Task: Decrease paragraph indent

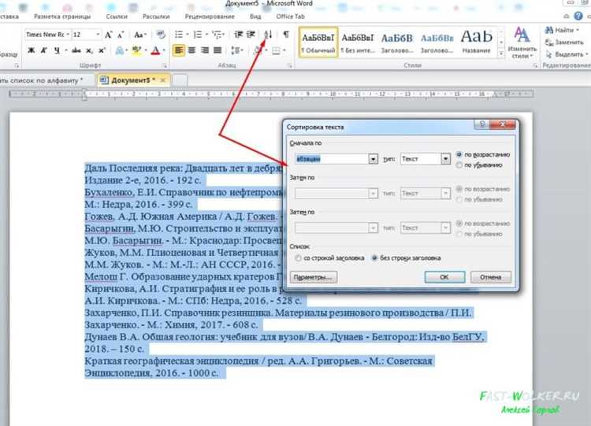Action: (x=239, y=35)
